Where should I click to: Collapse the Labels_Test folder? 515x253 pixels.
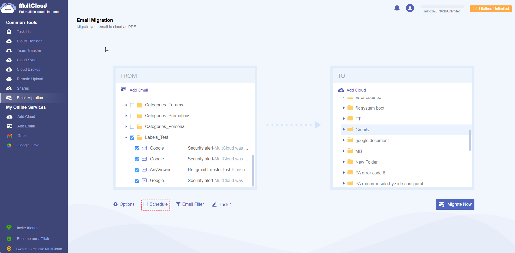click(126, 137)
